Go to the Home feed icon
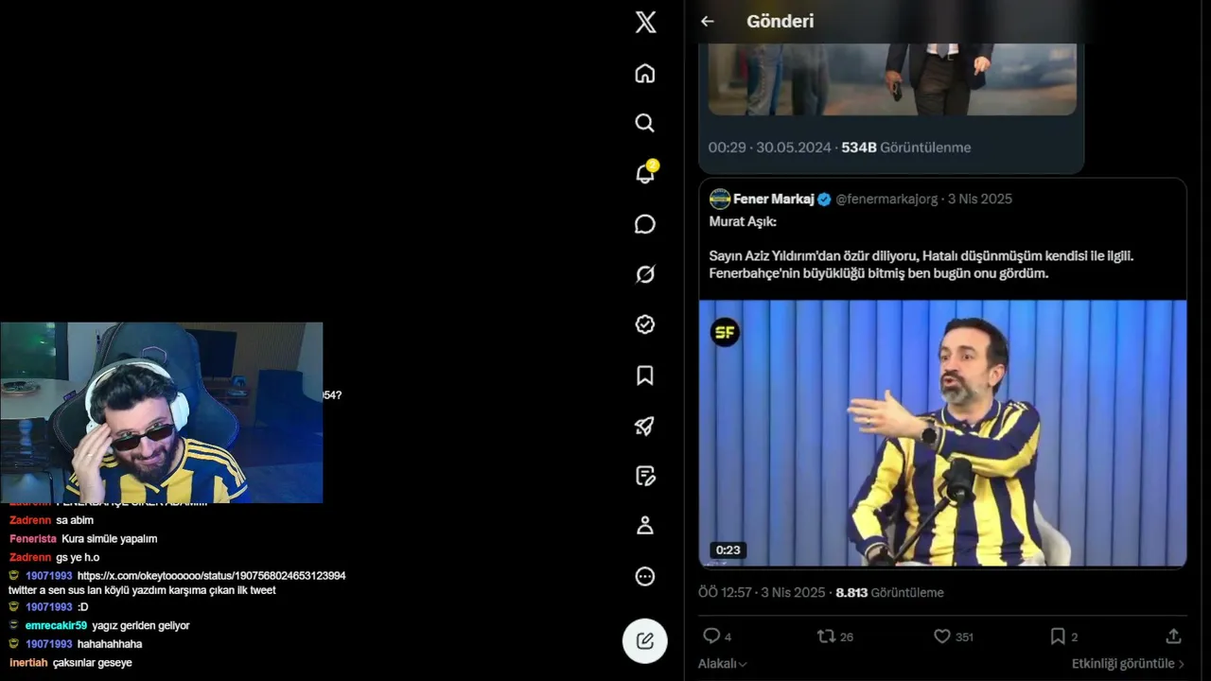This screenshot has height=681, width=1211. coord(645,74)
